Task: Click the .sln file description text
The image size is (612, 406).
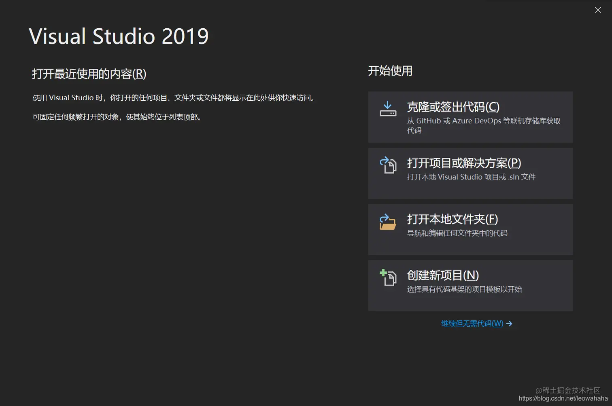Action: click(471, 177)
